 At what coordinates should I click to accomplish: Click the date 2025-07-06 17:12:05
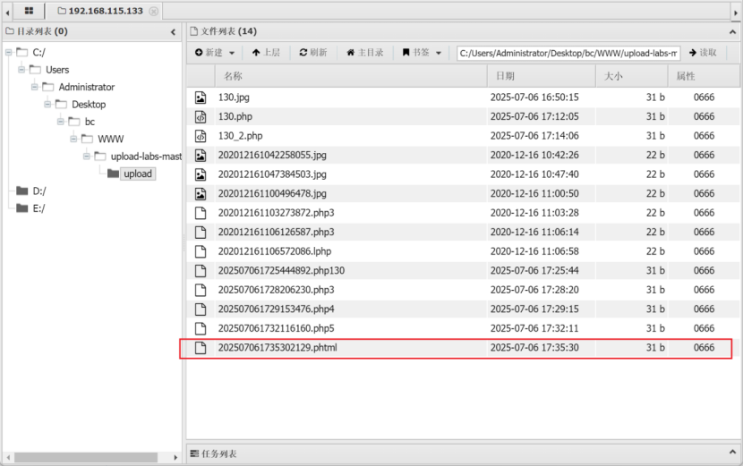[534, 116]
